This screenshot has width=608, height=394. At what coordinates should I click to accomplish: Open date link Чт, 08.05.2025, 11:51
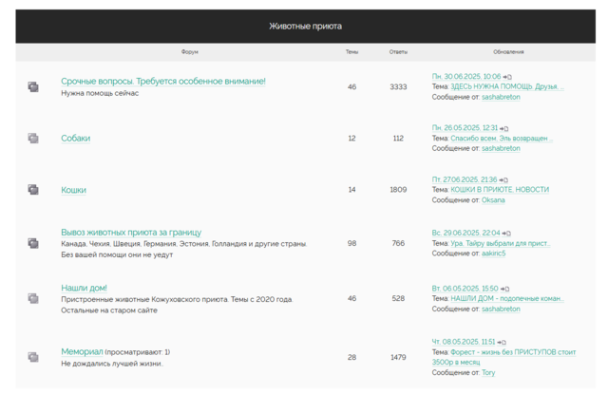coord(464,342)
